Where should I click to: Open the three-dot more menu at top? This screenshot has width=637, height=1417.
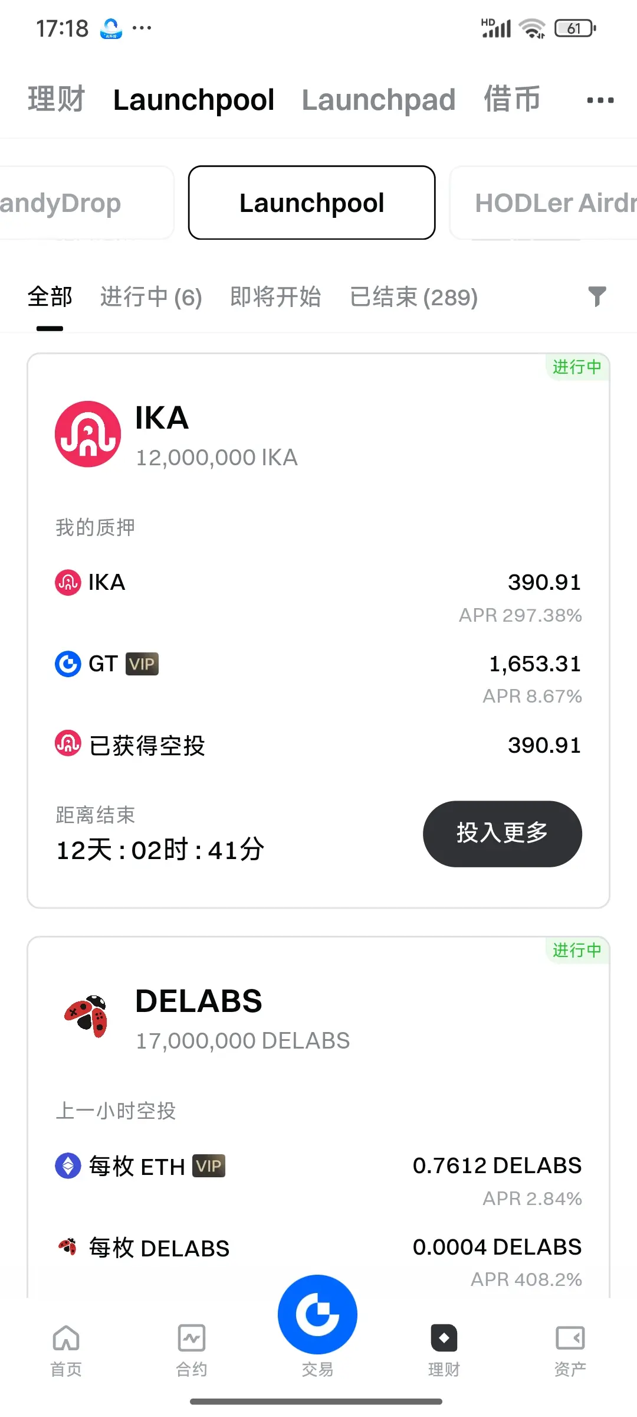click(x=600, y=100)
